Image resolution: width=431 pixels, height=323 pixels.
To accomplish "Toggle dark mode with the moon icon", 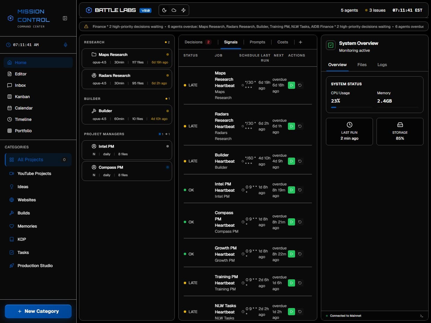I will (x=164, y=10).
